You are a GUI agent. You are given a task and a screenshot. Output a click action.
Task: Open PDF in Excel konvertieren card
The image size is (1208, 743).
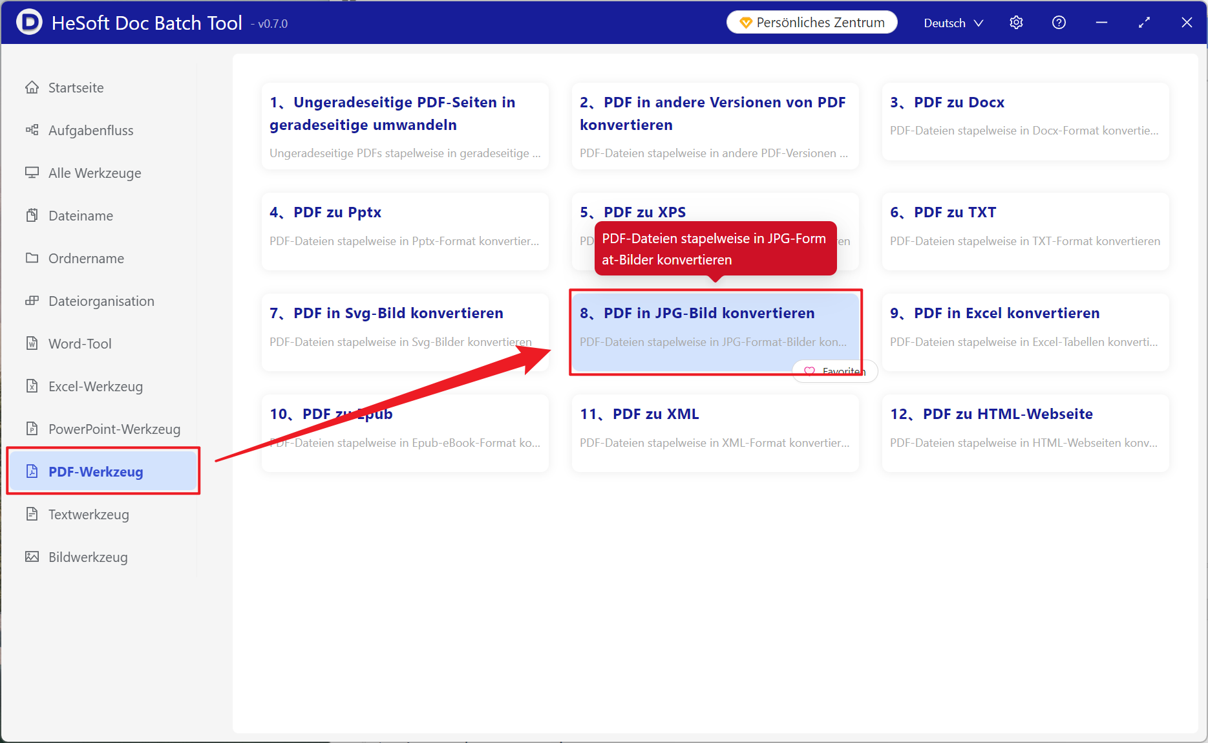coord(1026,332)
